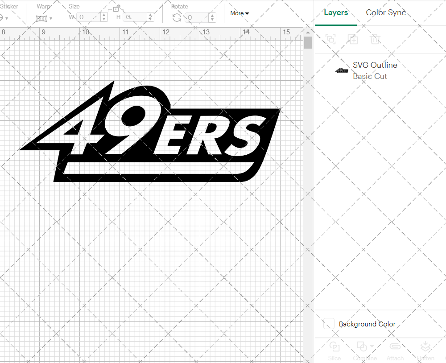Image resolution: width=446 pixels, height=363 pixels.
Task: Open the More options dropdown
Action: coord(239,13)
